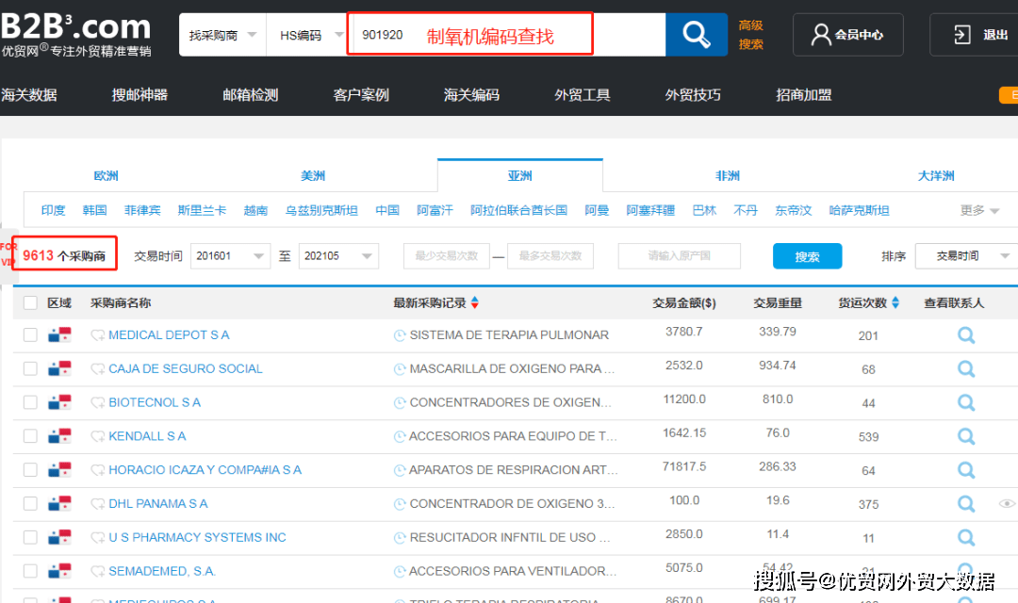Sort by shipment count arrows
This screenshot has width=1018, height=603.
click(895, 302)
